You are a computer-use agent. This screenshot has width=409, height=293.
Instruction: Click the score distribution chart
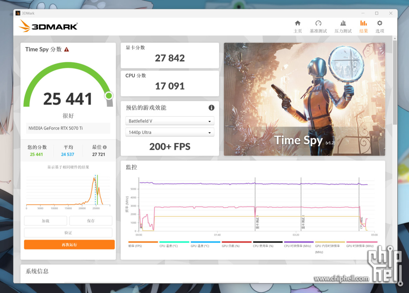pyautogui.click(x=68, y=191)
